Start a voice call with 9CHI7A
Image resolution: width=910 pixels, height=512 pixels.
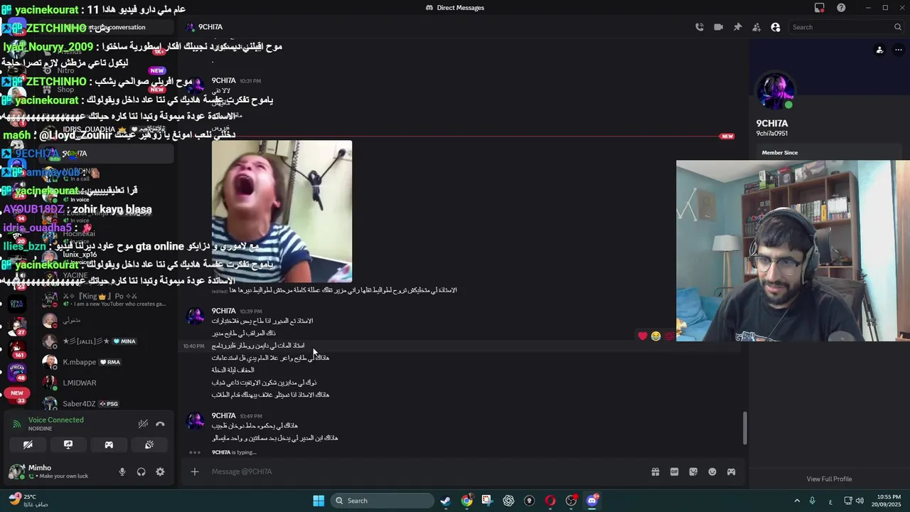700,27
